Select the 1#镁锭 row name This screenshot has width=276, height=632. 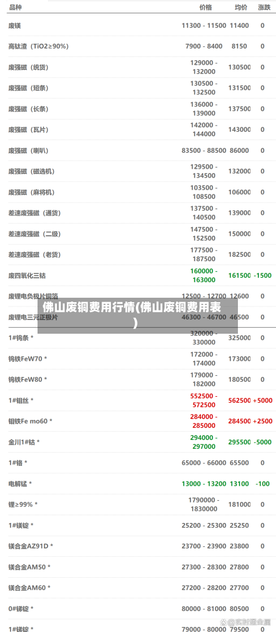(x=21, y=526)
